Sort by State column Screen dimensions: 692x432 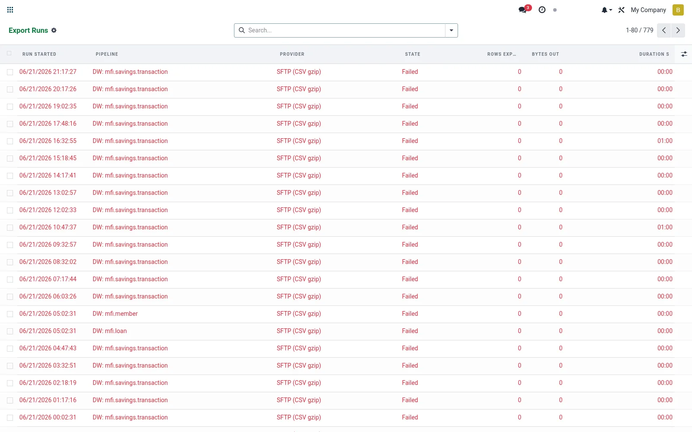pos(413,54)
